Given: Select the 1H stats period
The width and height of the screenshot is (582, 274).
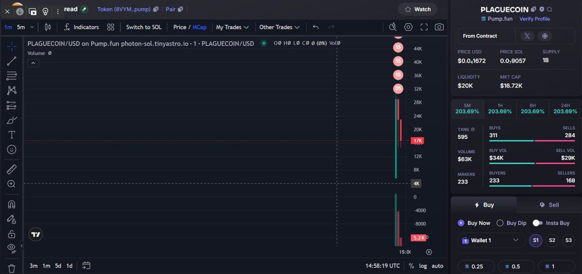Looking at the screenshot, I should [500, 108].
